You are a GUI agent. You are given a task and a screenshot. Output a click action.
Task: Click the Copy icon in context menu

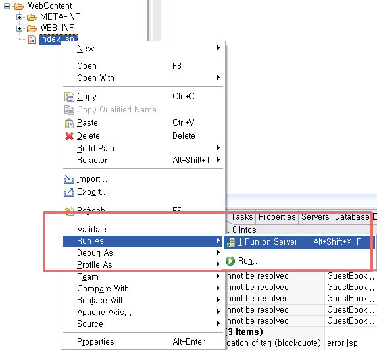(x=69, y=97)
